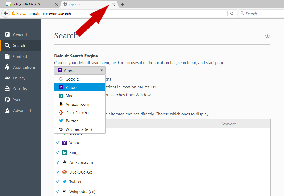Uncheck Bing in the one-click engines table
The image size is (284, 196).
pyautogui.click(x=58, y=152)
